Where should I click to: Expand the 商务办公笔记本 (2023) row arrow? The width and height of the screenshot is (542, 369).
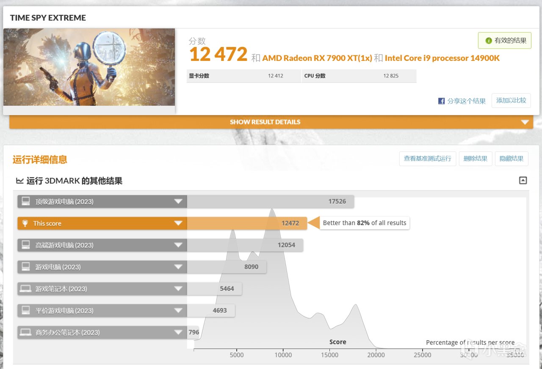point(178,333)
